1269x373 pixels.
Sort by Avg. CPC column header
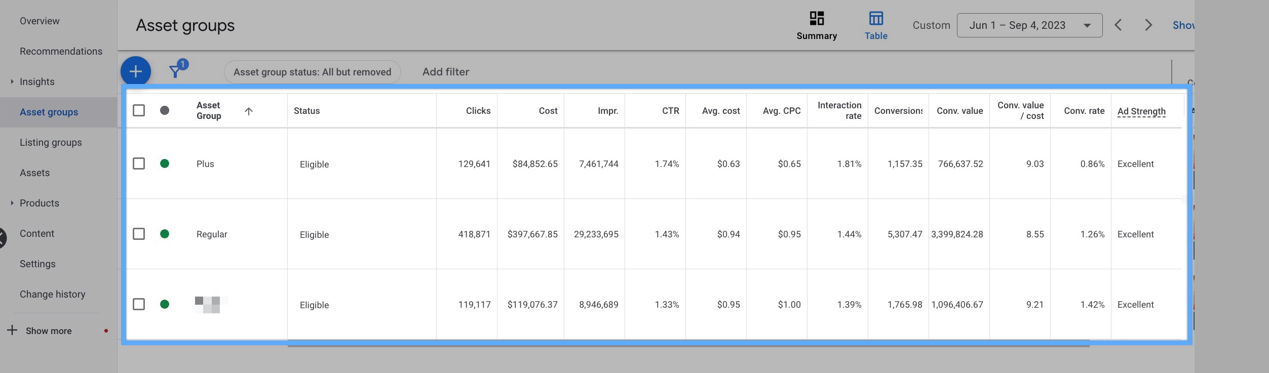tap(782, 111)
